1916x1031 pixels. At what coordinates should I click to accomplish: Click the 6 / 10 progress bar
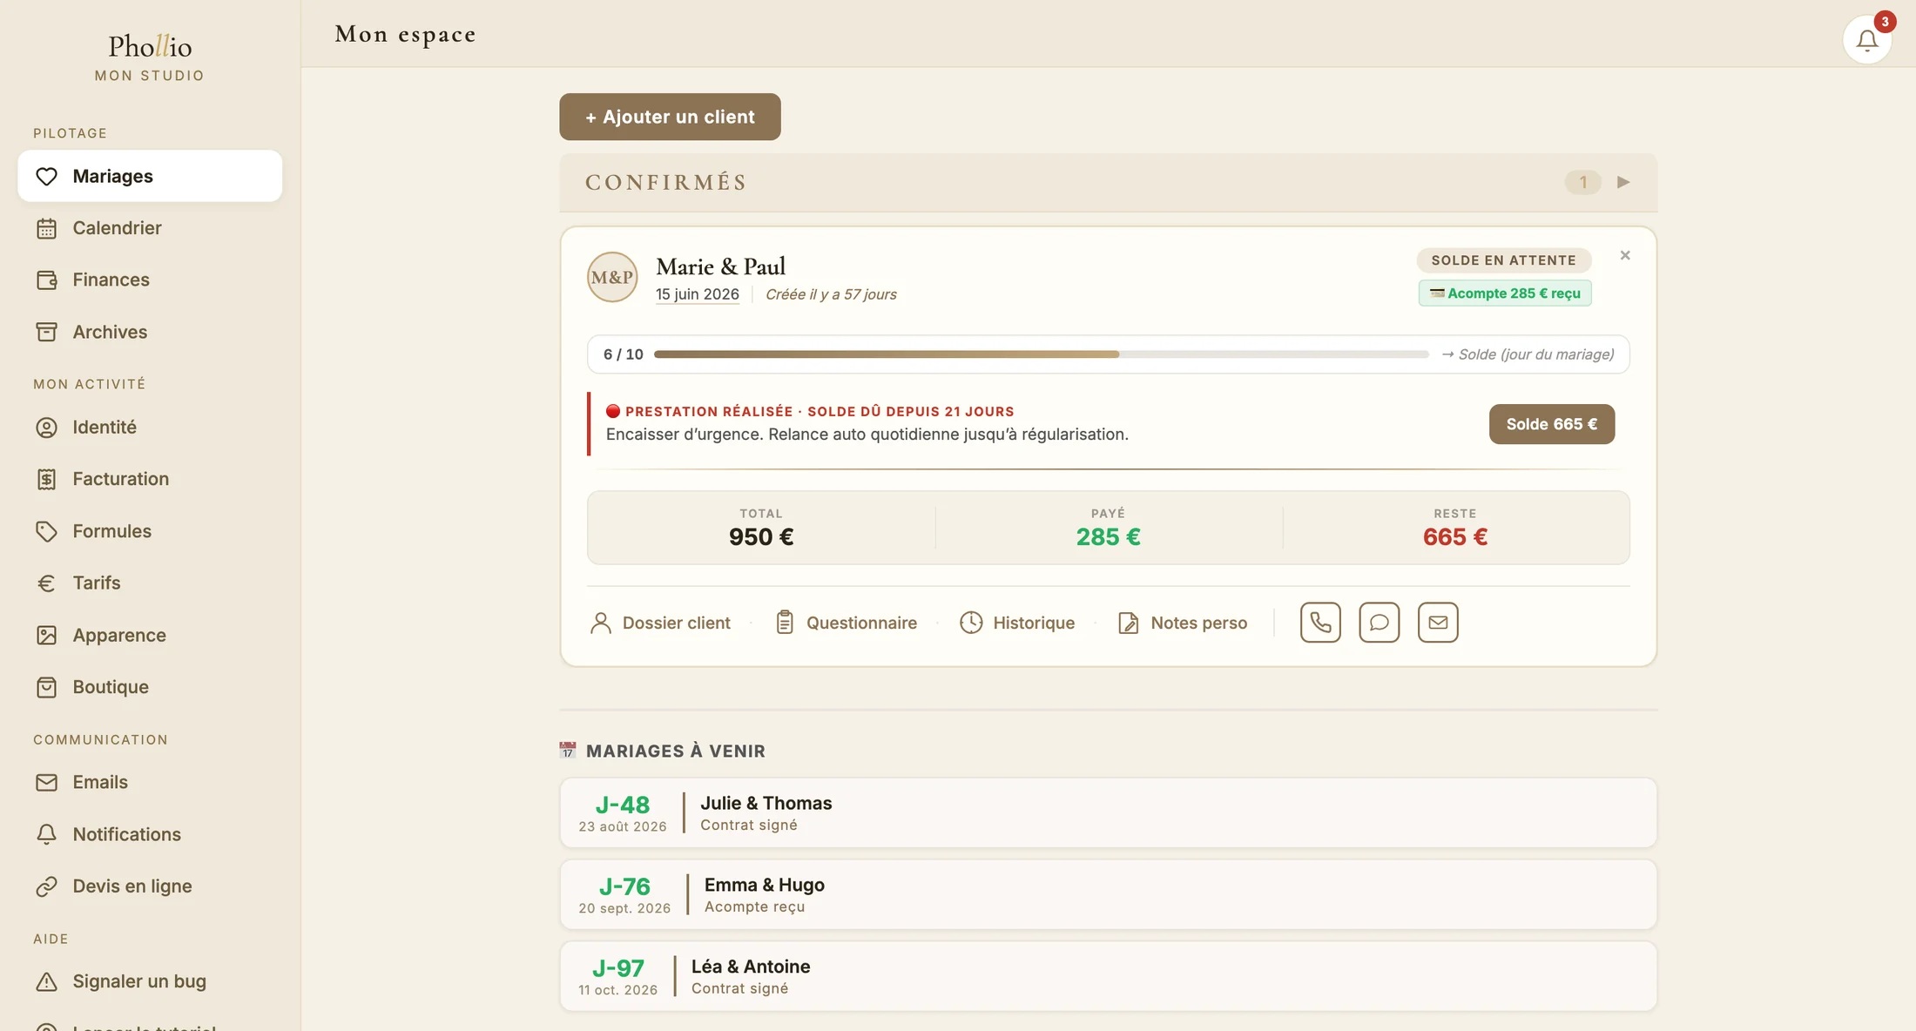point(1041,354)
